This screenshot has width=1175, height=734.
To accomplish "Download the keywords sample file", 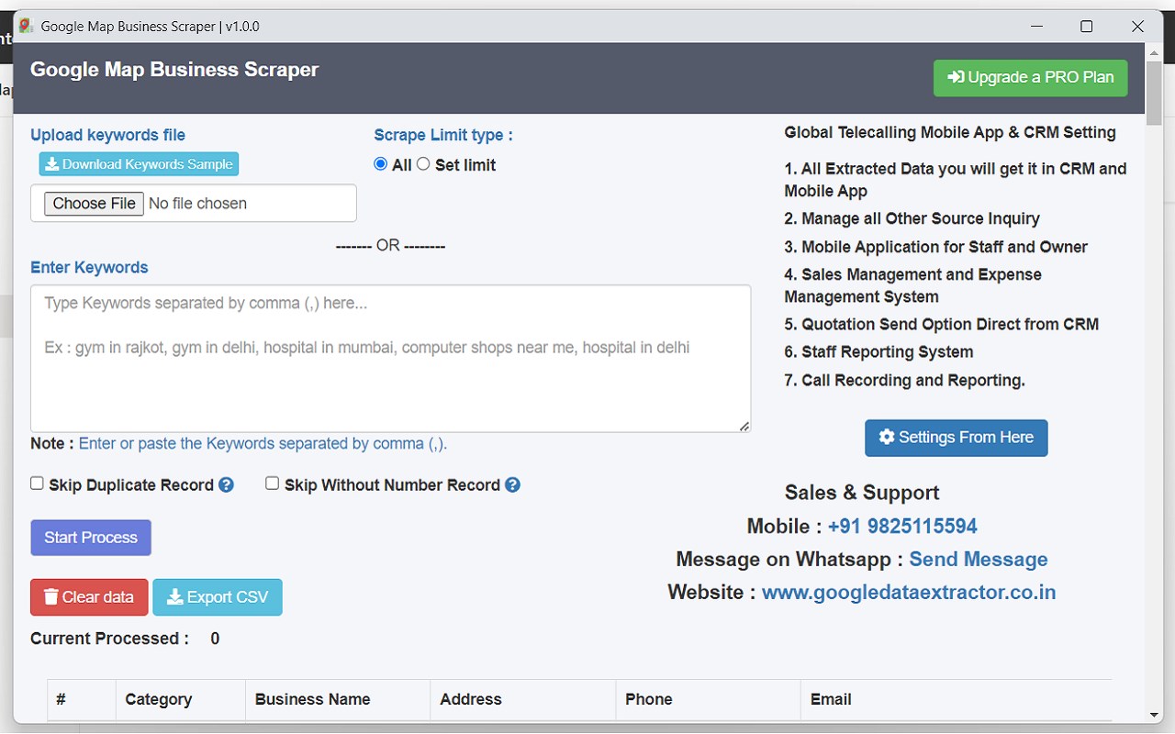I will pyautogui.click(x=139, y=164).
